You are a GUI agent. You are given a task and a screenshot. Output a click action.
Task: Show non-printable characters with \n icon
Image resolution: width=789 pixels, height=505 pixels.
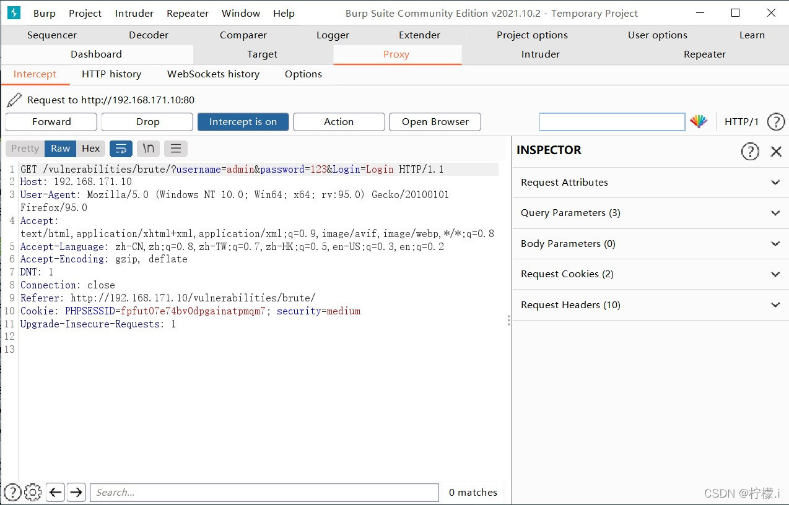[x=149, y=149]
